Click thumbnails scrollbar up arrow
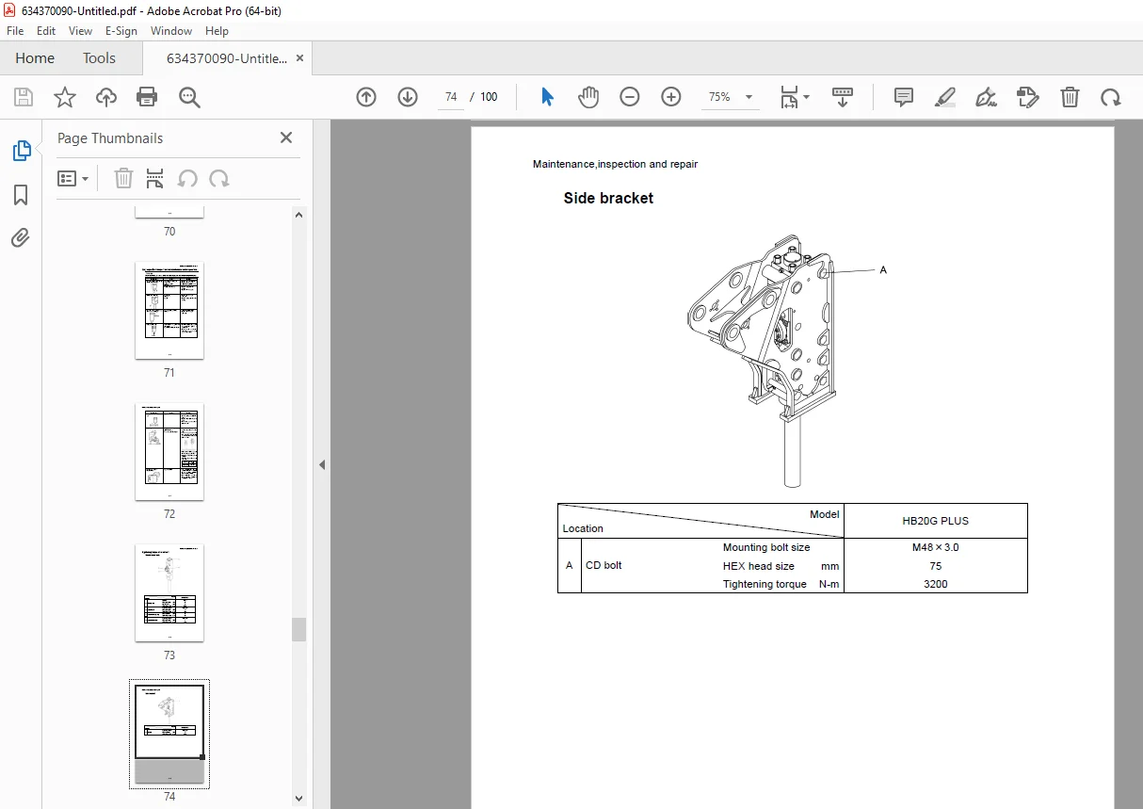The image size is (1143, 809). point(299,215)
